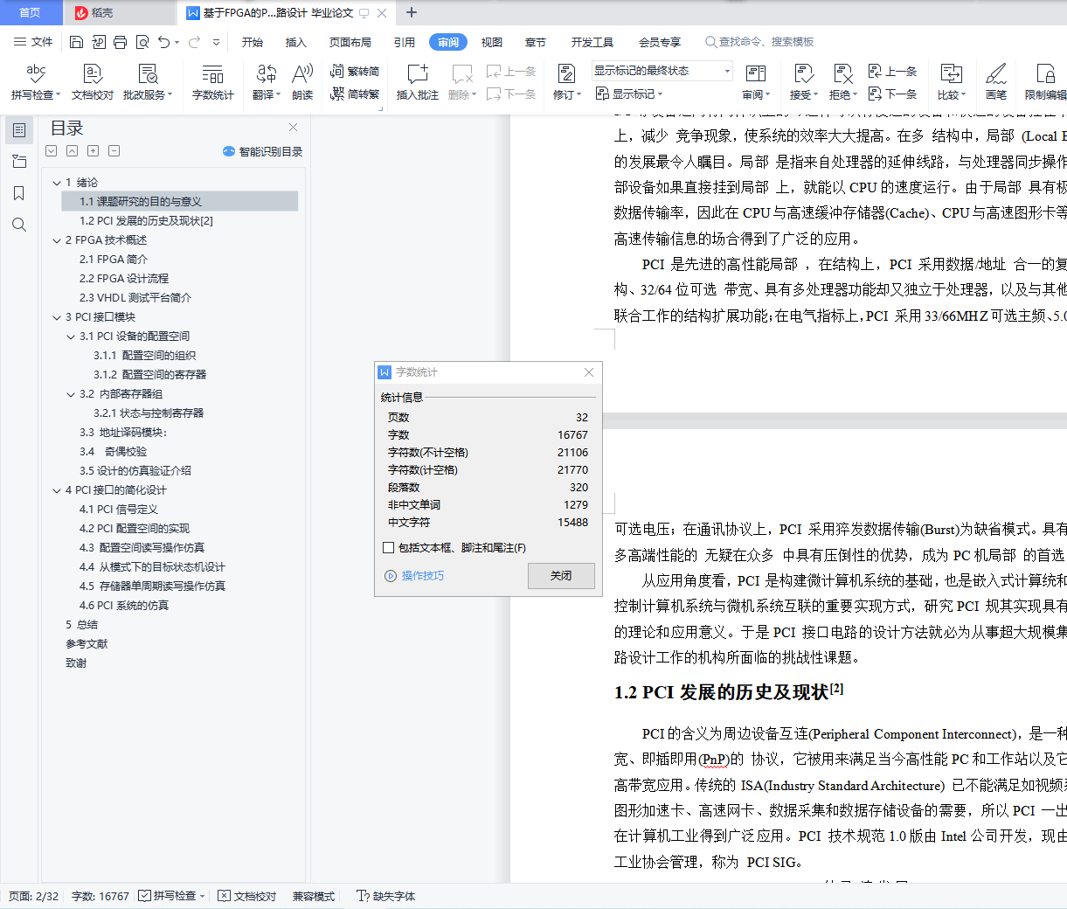Jump to 参考文献 in the outline
Image resolution: width=1067 pixels, height=909 pixels.
[x=87, y=644]
